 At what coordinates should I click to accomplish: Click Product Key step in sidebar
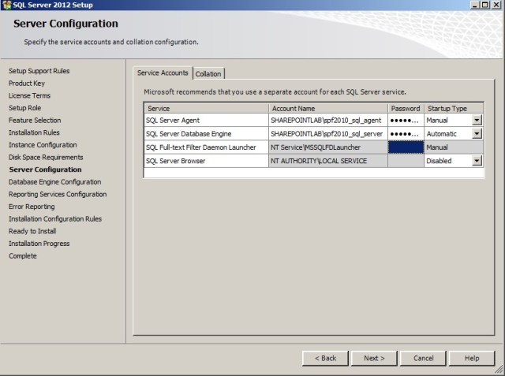pyautogui.click(x=27, y=84)
